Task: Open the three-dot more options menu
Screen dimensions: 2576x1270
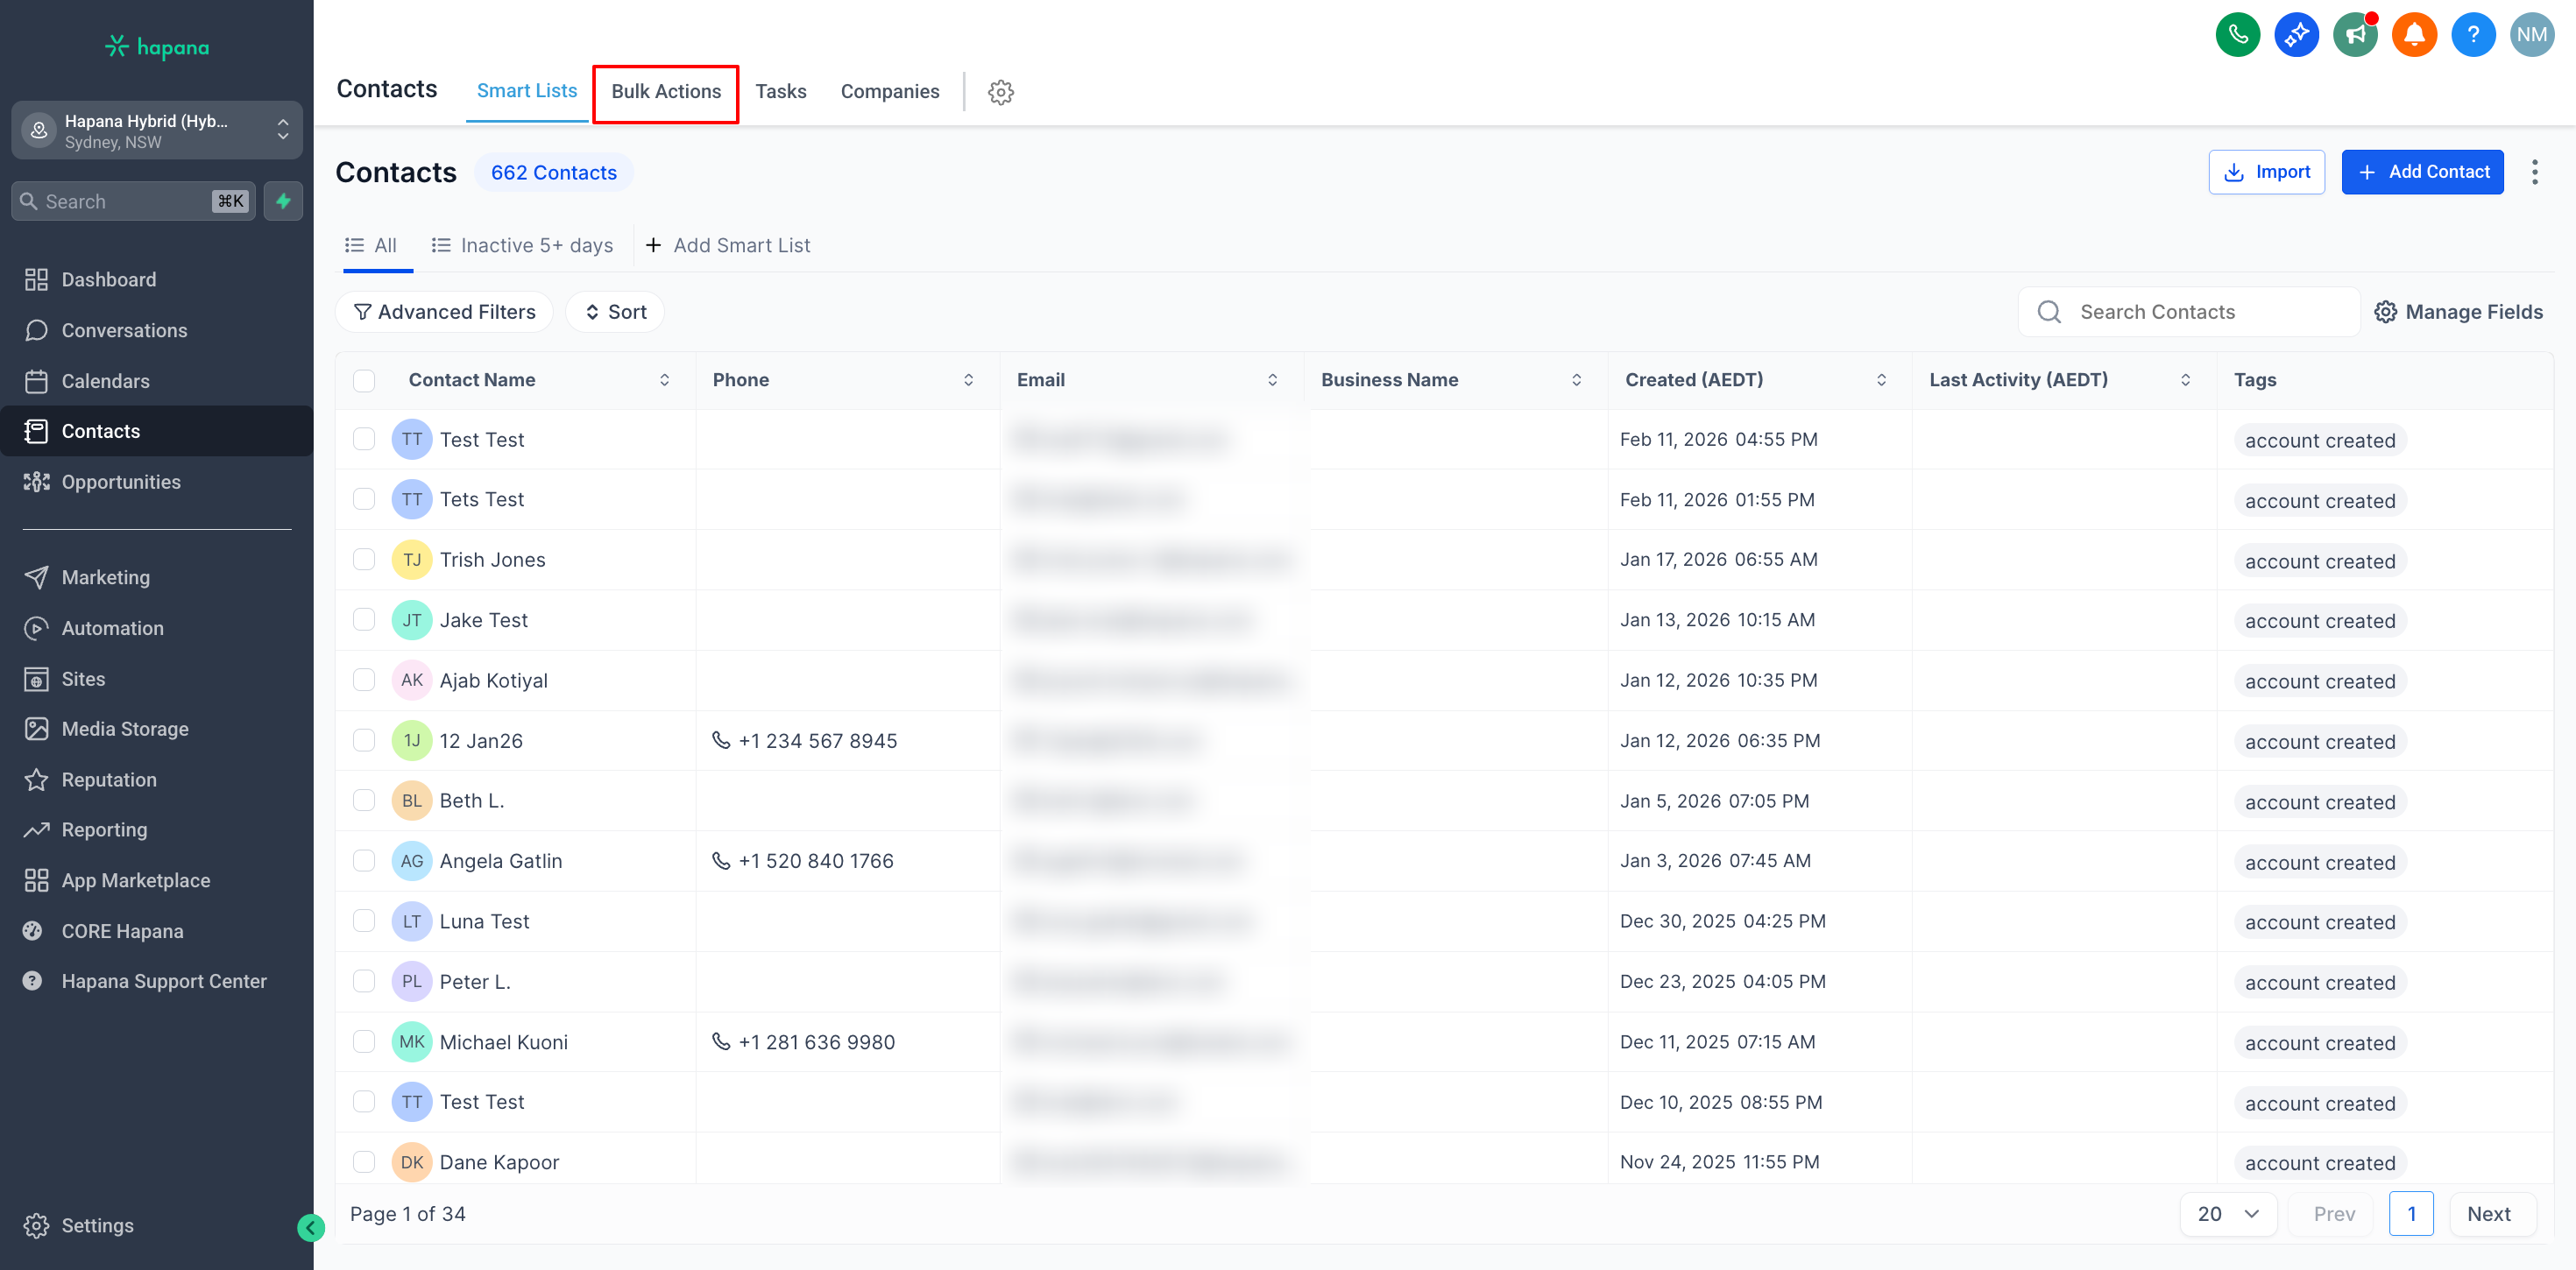Action: click(x=2534, y=172)
